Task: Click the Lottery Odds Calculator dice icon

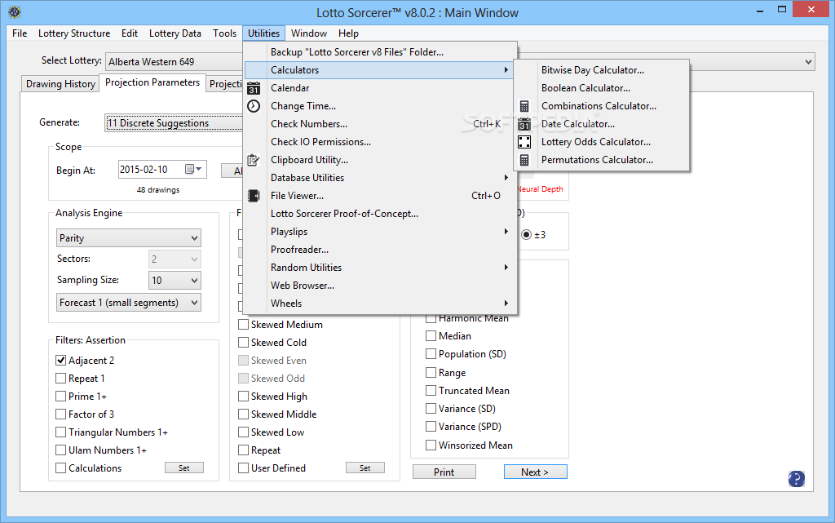Action: point(524,142)
